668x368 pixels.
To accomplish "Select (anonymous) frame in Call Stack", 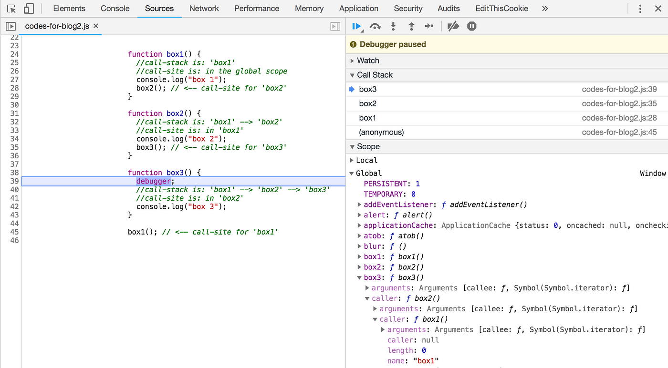I will tap(507, 132).
